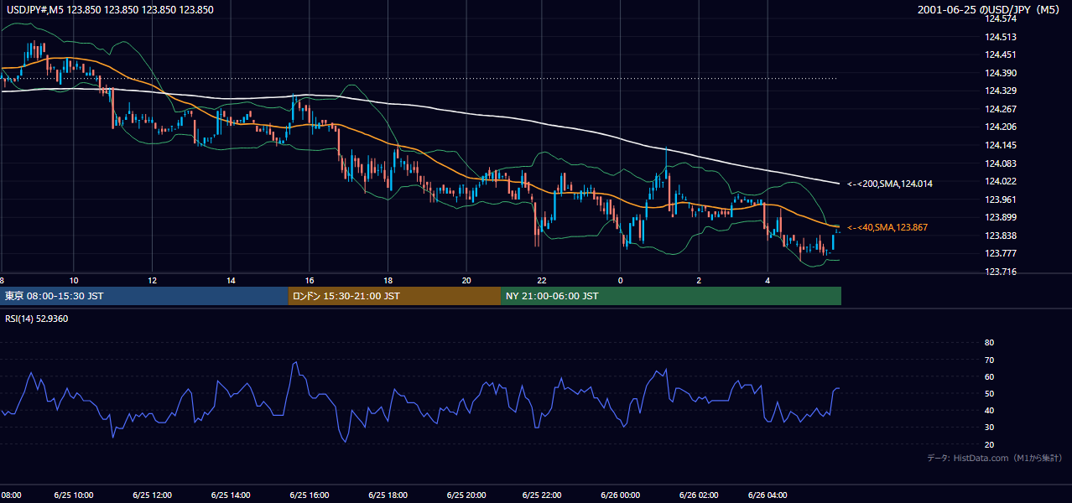Click the 6/25 14:00 time label

click(x=231, y=495)
